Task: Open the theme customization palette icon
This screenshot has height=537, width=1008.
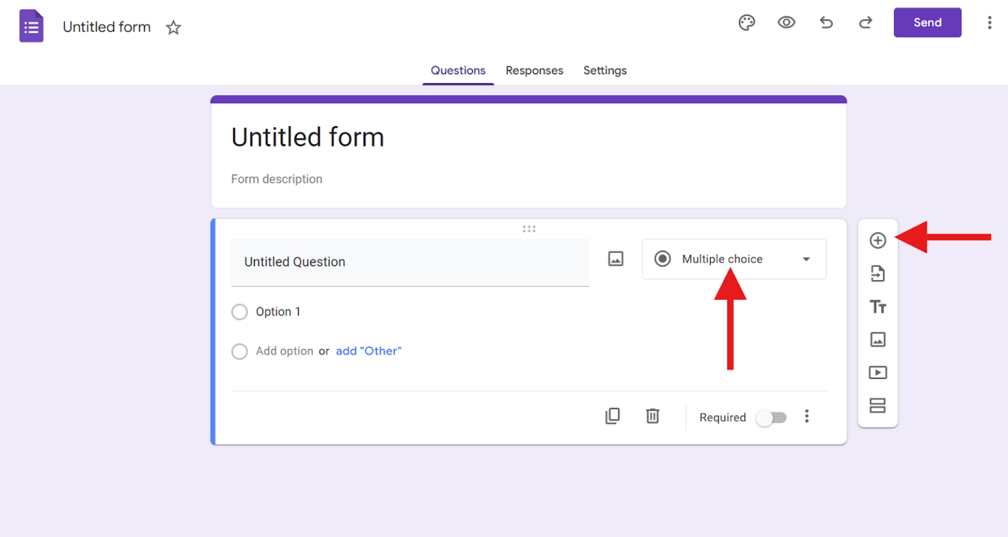Action: (x=747, y=22)
